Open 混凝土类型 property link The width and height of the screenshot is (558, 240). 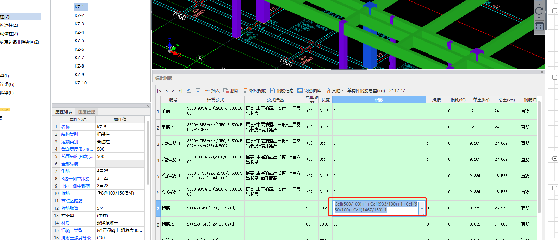pyautogui.click(x=72, y=230)
